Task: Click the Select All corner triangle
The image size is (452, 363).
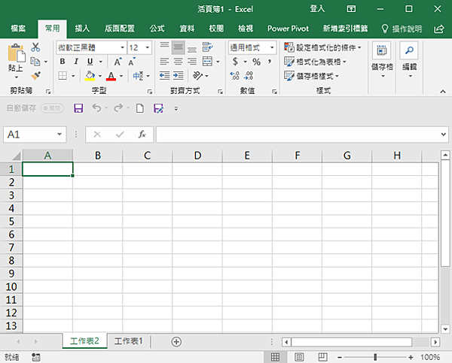Action: coord(16,156)
